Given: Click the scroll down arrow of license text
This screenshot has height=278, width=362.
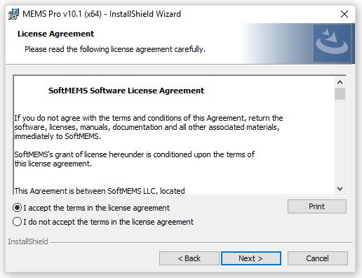Looking at the screenshot, I should coord(340,189).
